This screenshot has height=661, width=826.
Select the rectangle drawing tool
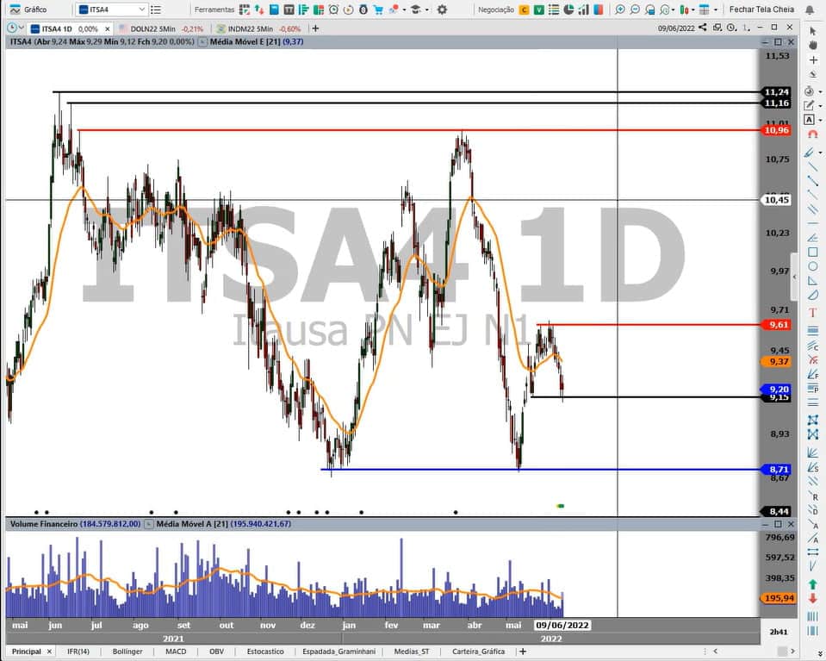[x=812, y=253]
